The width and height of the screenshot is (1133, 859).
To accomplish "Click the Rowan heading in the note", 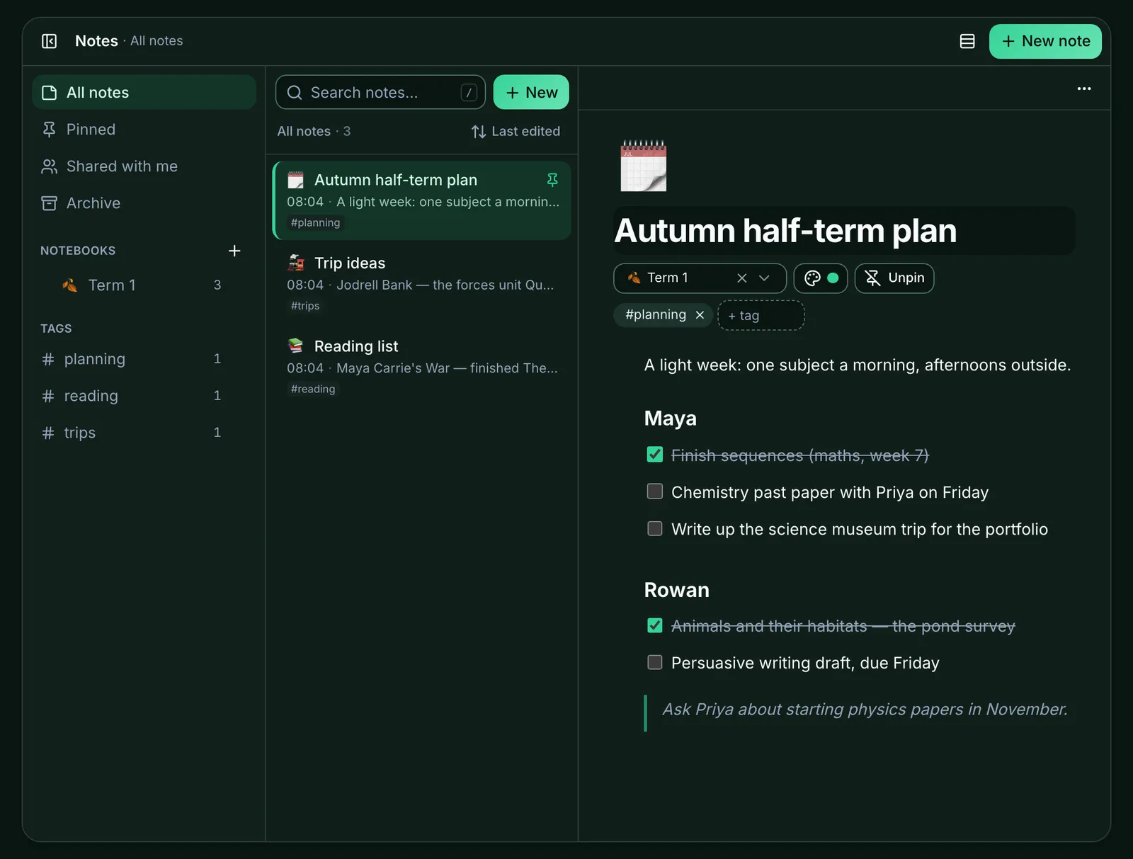I will pos(677,590).
